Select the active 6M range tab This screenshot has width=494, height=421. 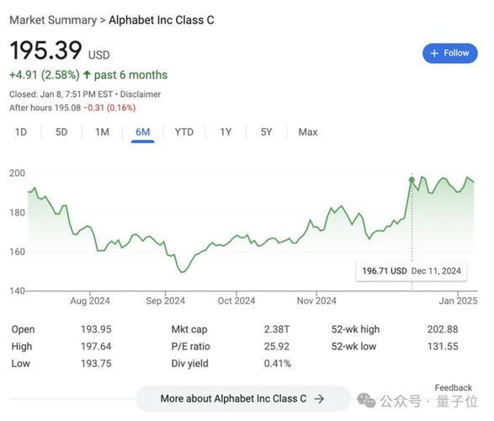point(143,132)
